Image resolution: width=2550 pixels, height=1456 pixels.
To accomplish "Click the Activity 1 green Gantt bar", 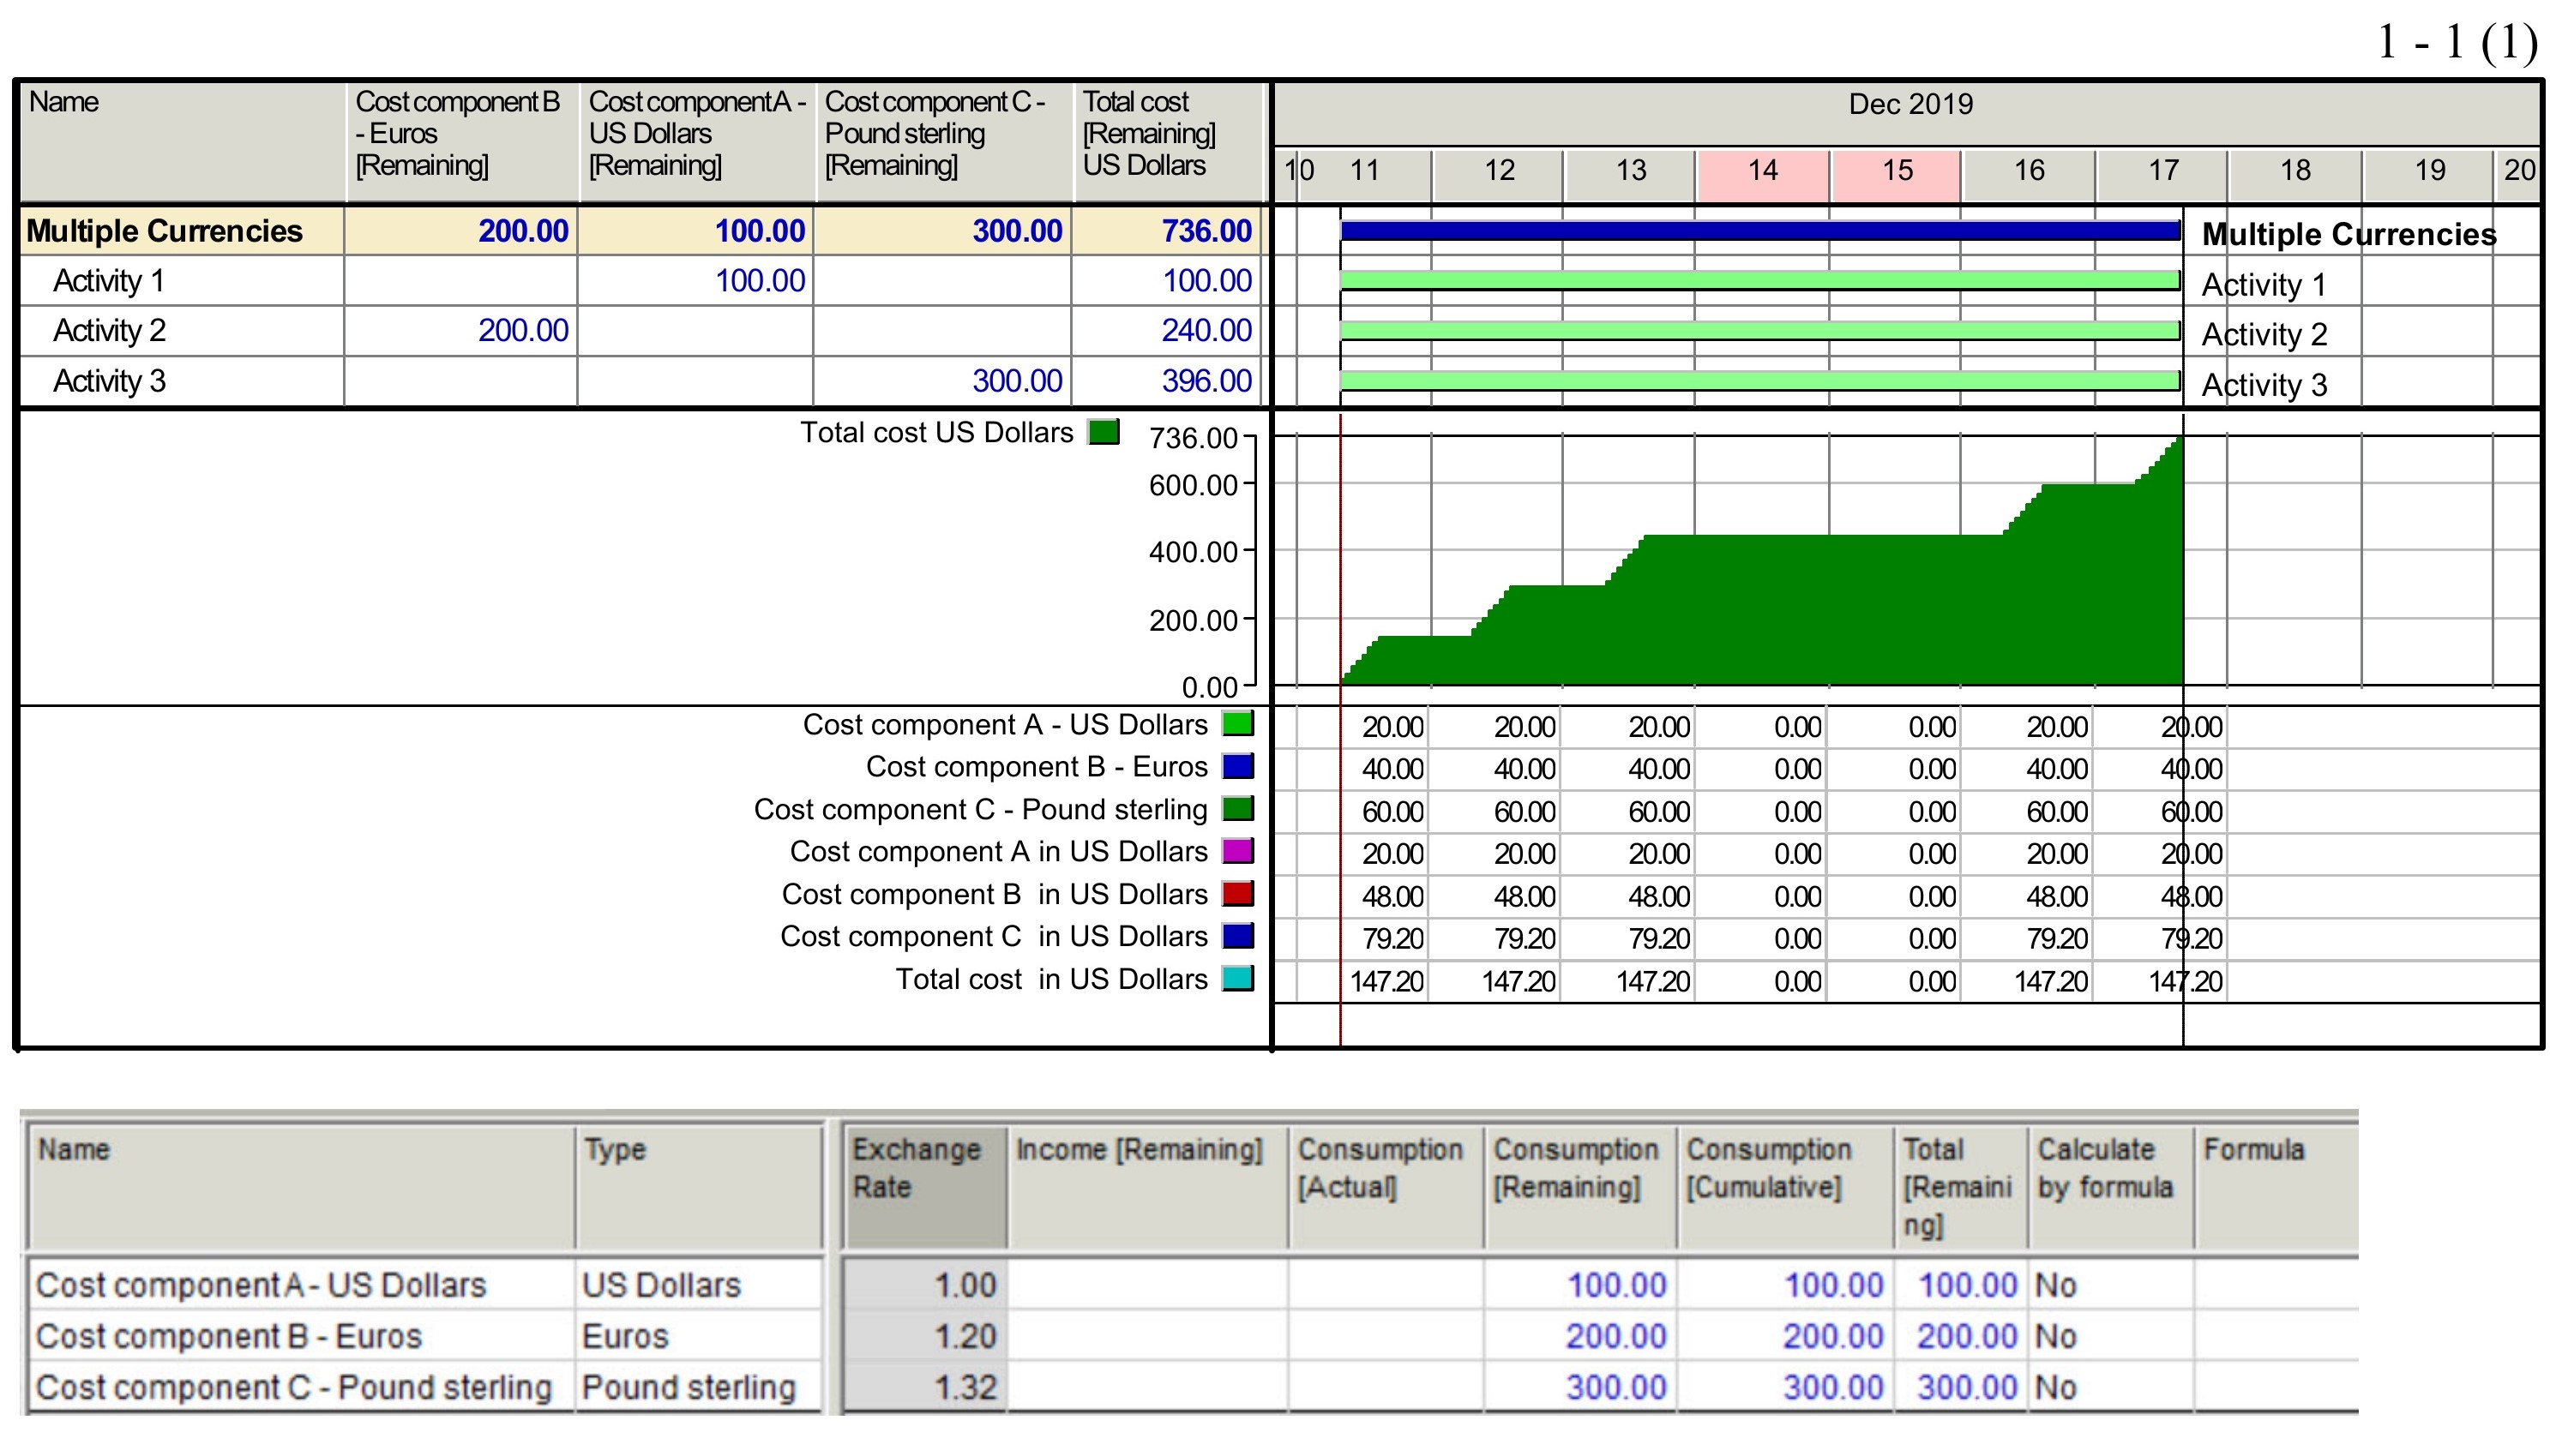I will click(1760, 281).
